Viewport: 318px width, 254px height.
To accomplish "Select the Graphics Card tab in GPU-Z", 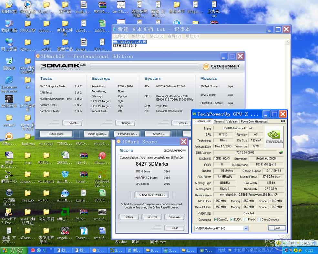I will (x=203, y=121).
